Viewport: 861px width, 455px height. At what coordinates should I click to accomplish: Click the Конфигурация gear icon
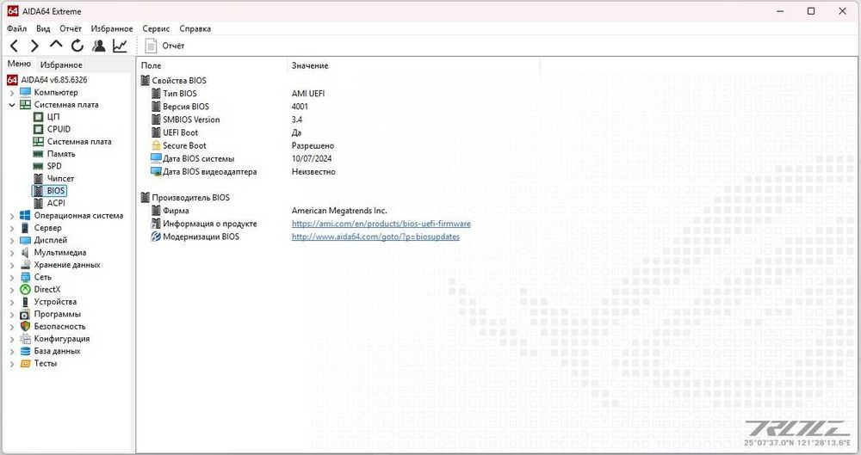(25, 339)
